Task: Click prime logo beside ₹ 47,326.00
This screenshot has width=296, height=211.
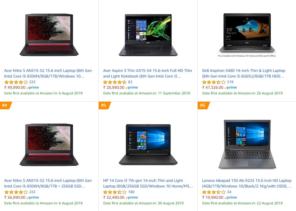Action: (231, 87)
